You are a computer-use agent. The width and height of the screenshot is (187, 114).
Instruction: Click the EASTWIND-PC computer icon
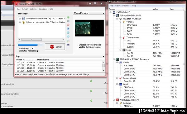[114, 12]
